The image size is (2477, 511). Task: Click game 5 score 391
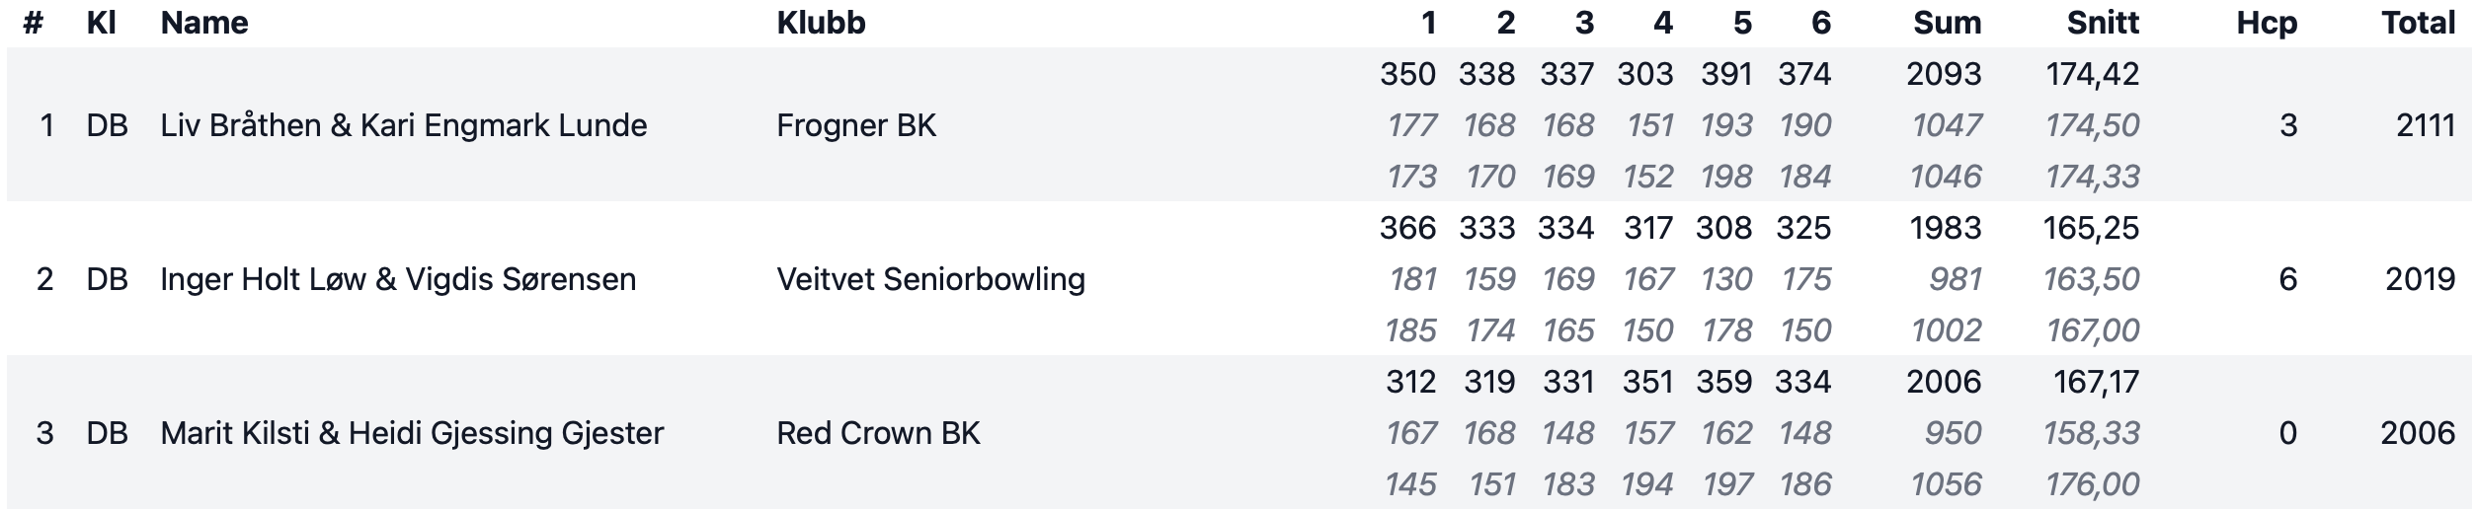[1725, 74]
